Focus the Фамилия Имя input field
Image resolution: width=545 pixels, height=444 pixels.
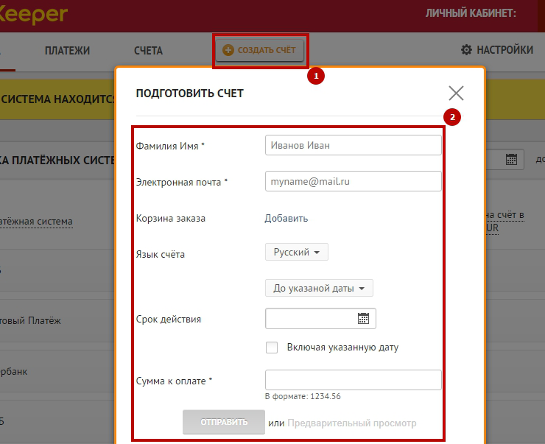353,145
